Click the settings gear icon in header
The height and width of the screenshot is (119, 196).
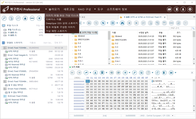[190, 9]
